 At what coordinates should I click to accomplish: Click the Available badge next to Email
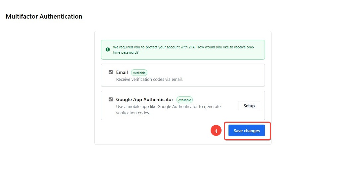(139, 73)
